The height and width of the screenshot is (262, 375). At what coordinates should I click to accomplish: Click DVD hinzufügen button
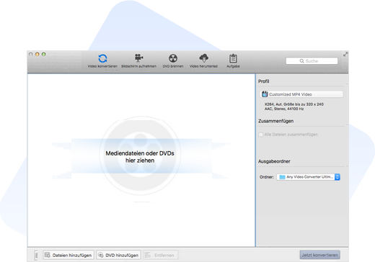tap(119, 255)
